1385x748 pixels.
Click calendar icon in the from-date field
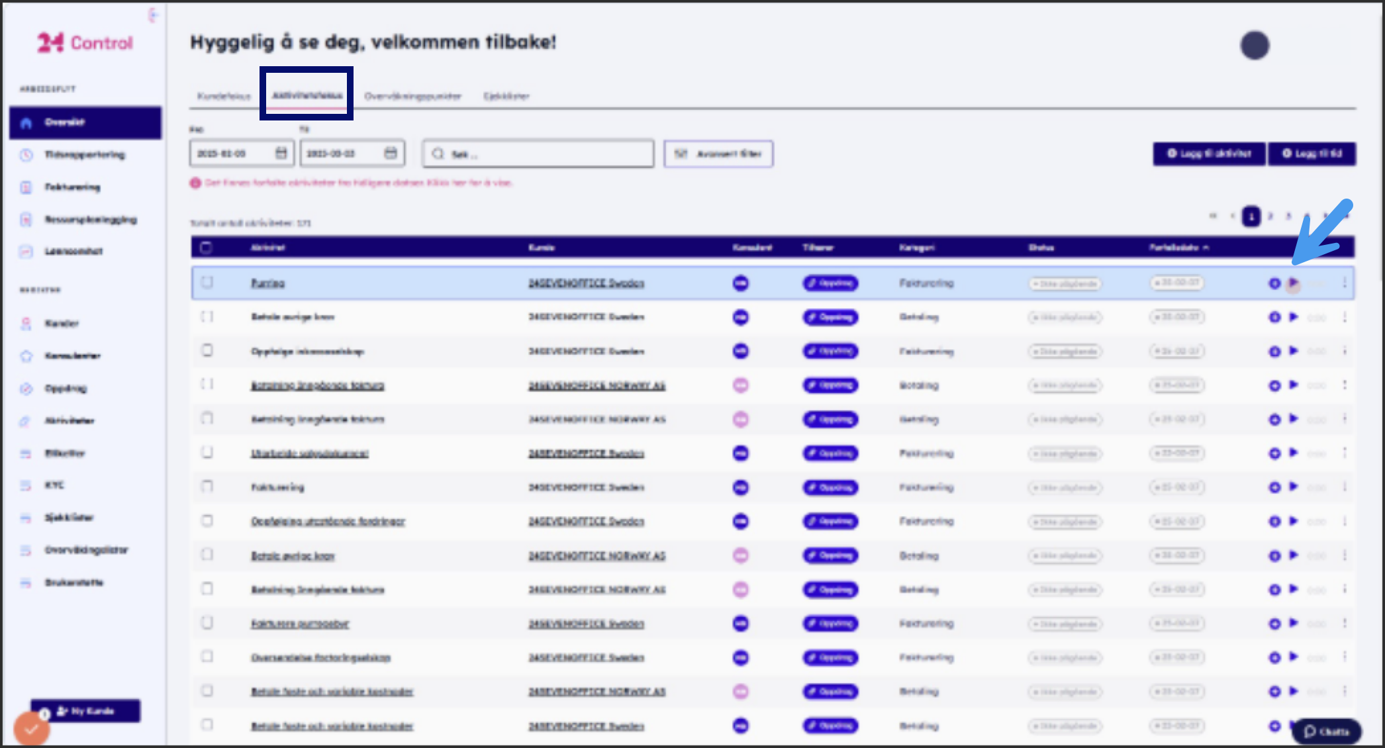[x=281, y=154]
